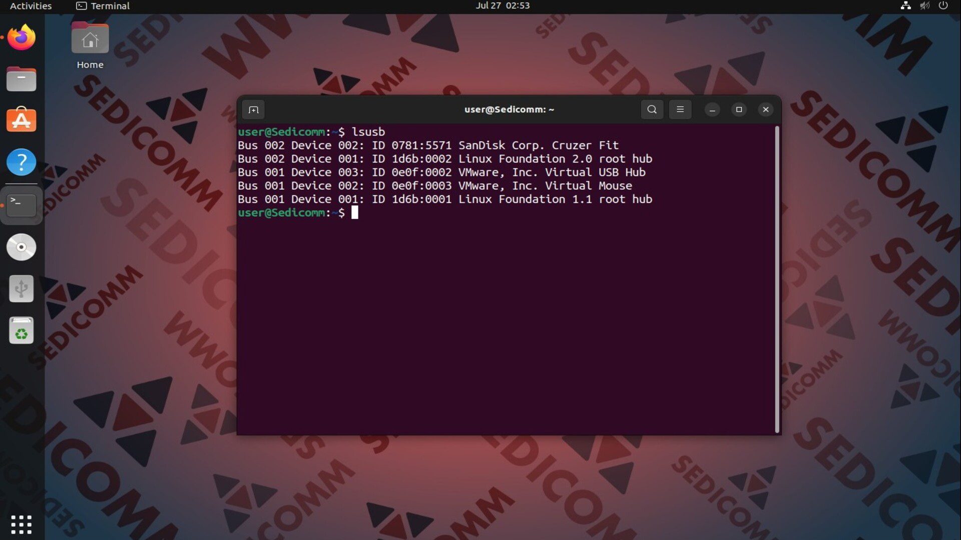Image resolution: width=961 pixels, height=540 pixels.
Task: Open the Home folder desktop icon
Action: 90,46
